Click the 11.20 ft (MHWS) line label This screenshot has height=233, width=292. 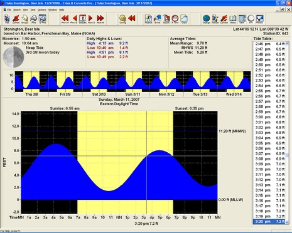(232, 131)
